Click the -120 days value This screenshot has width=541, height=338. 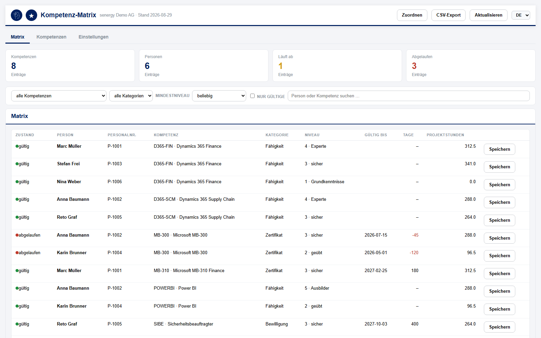click(x=414, y=253)
